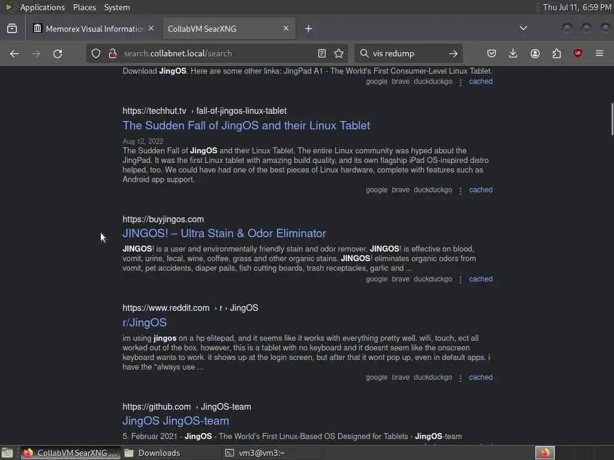Open the https://www.reddit.com URL line
This screenshot has width=614, height=460.
click(190, 308)
